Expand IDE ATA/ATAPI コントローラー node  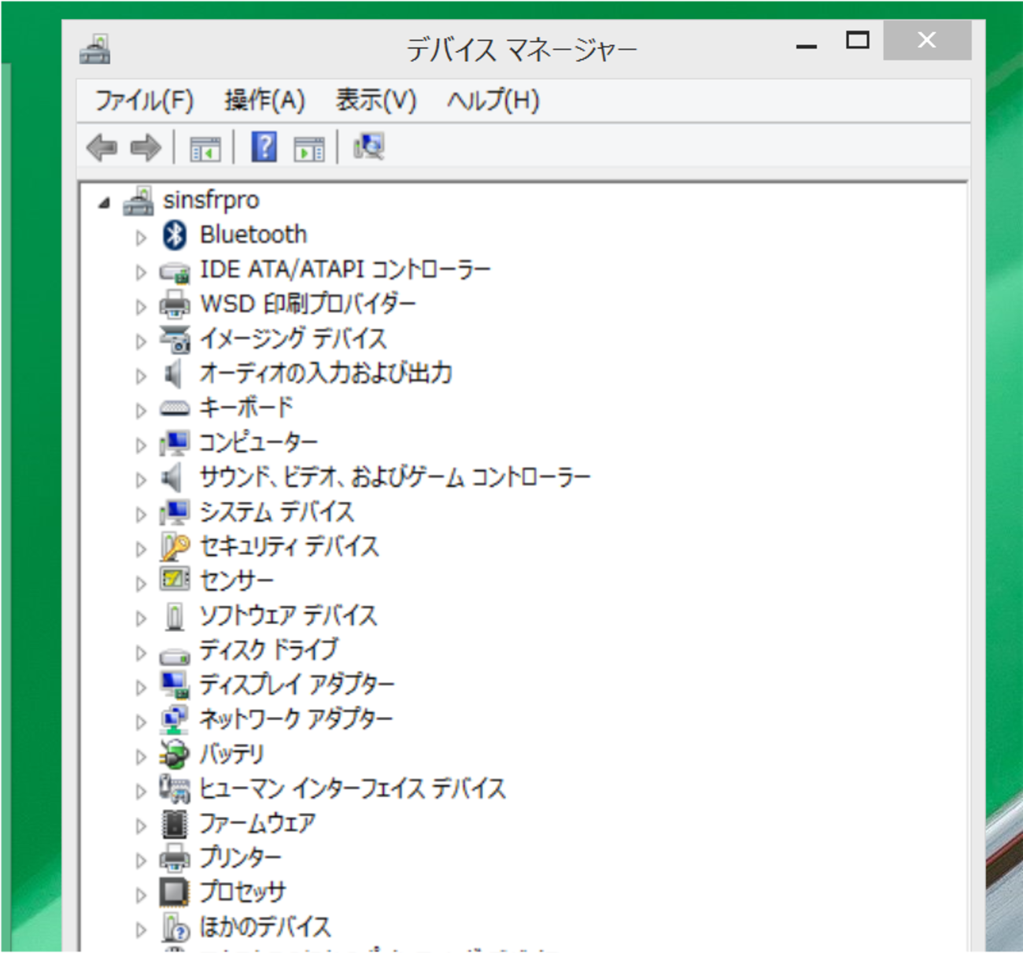click(141, 272)
